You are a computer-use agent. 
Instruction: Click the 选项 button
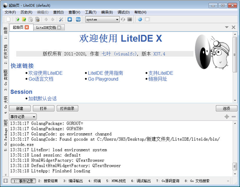pos(226,108)
